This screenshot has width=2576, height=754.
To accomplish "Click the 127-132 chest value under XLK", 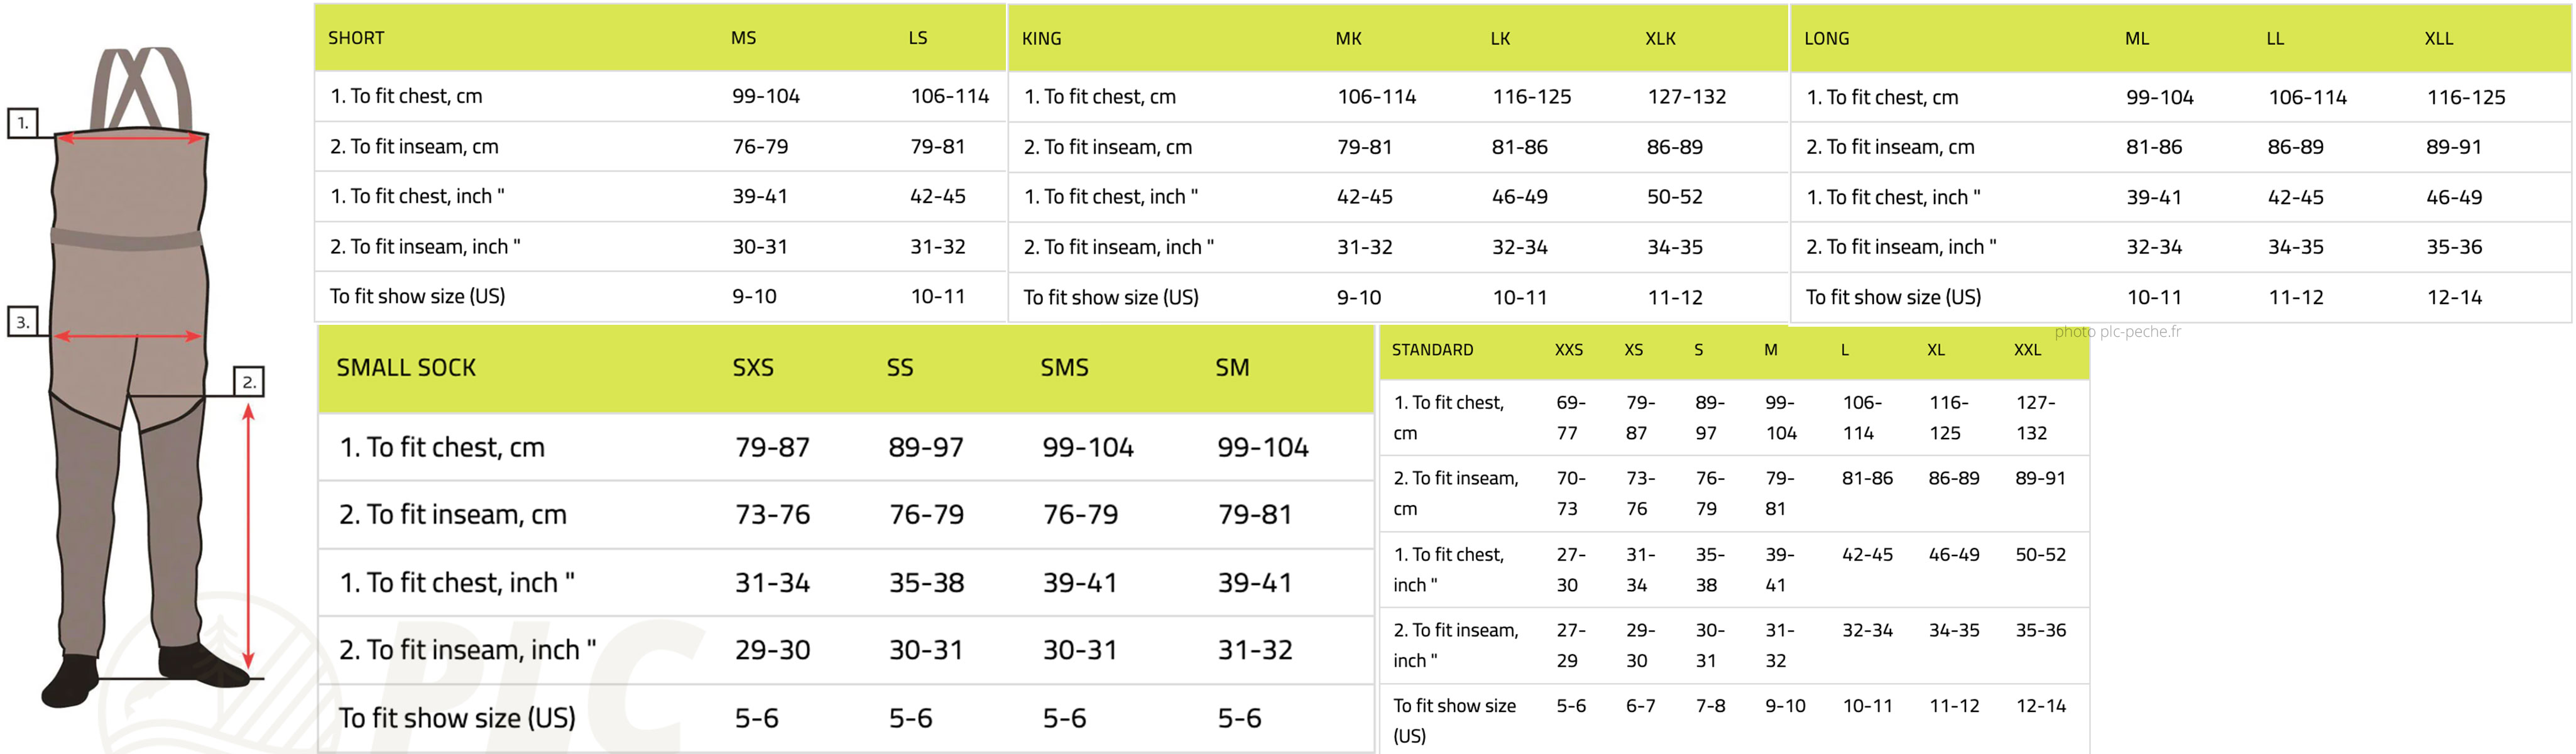I will pos(1686,97).
